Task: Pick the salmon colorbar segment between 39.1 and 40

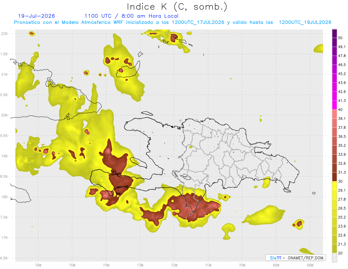Action: [x=334, y=114]
